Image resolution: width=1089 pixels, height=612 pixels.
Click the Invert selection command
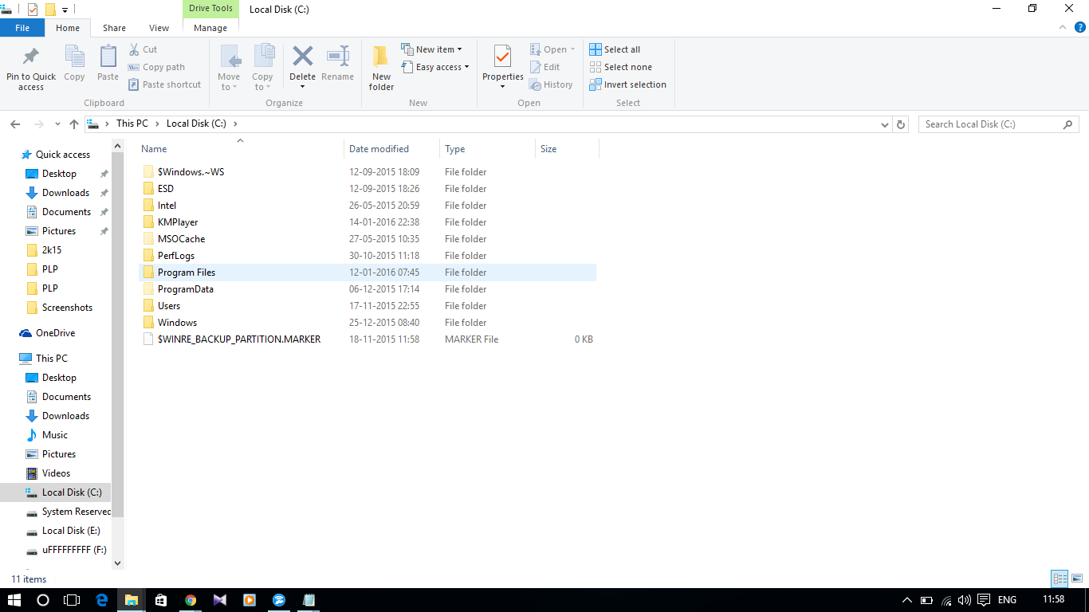(627, 84)
